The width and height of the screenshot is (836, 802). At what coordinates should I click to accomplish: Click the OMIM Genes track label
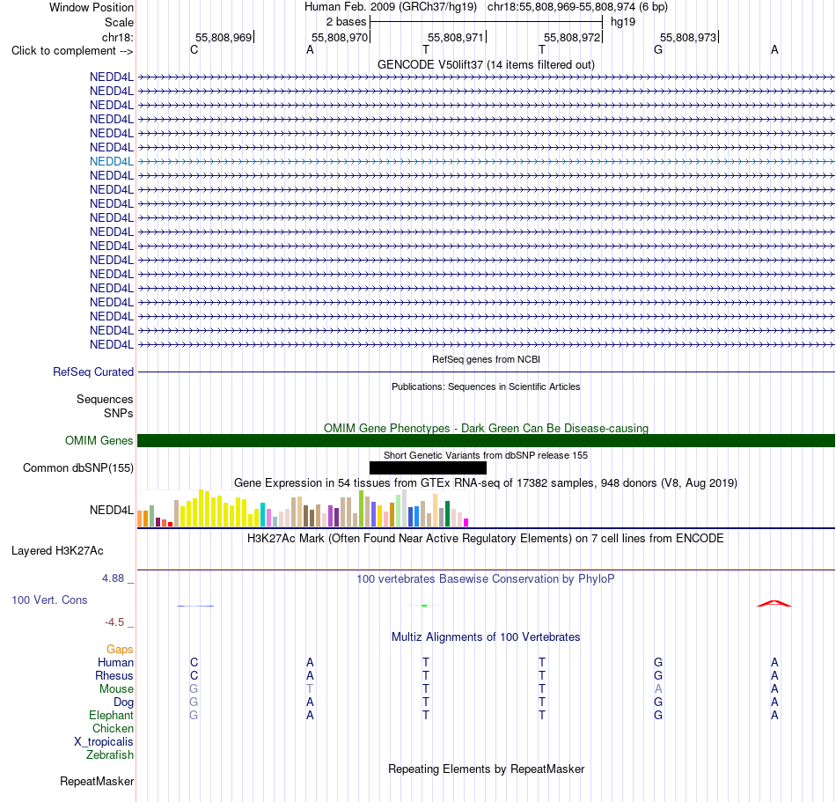click(x=99, y=440)
